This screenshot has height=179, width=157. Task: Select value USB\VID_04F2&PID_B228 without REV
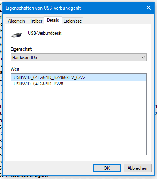pyautogui.click(x=78, y=84)
